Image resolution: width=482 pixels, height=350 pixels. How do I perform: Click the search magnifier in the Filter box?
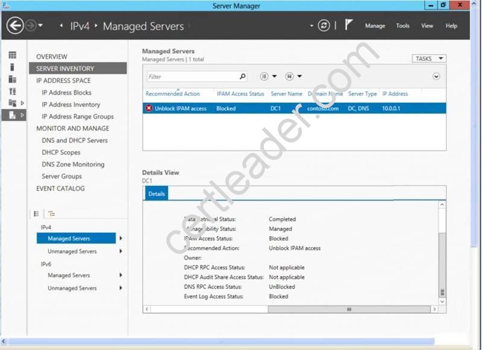(x=242, y=77)
